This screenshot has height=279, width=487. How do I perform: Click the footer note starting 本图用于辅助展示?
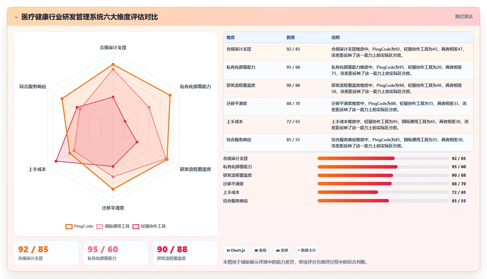295,262
